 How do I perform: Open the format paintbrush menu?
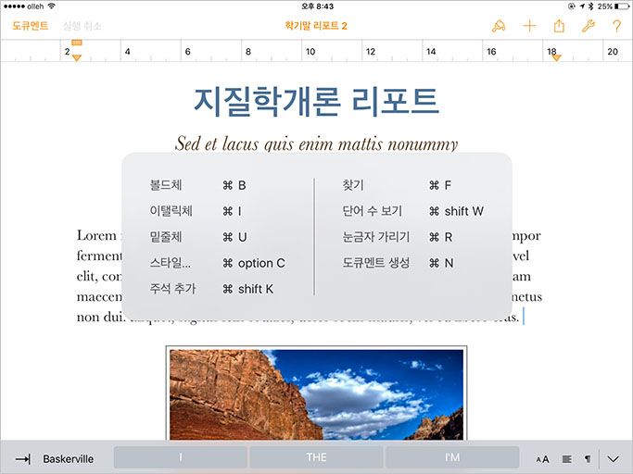(499, 26)
